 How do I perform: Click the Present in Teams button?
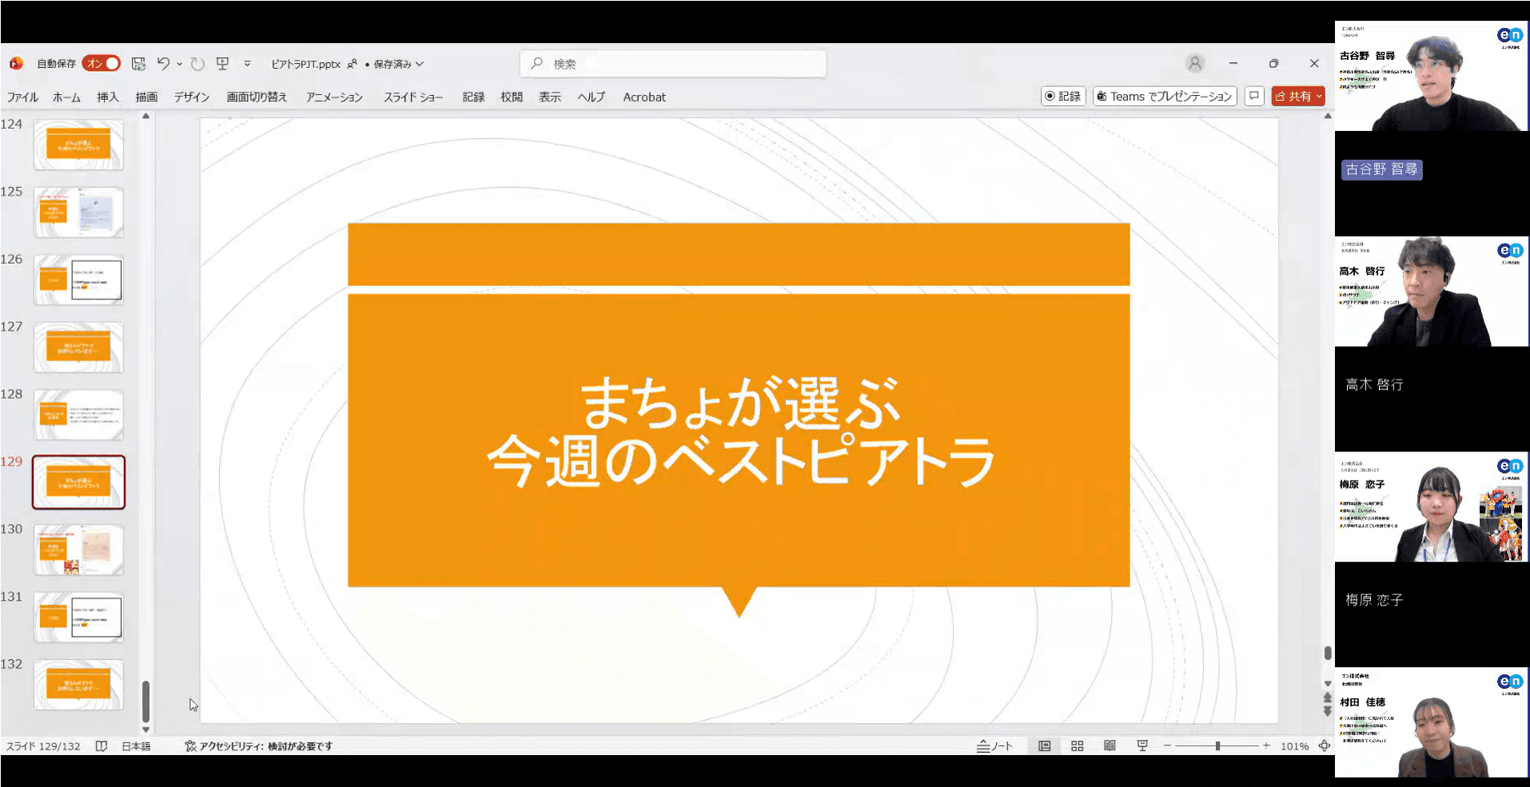[x=1165, y=97]
